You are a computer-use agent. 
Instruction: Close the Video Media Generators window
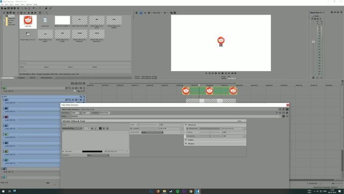click(288, 105)
